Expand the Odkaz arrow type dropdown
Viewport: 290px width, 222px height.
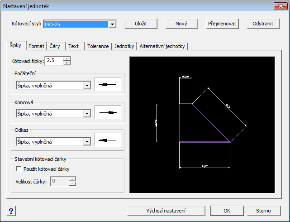tap(87, 142)
